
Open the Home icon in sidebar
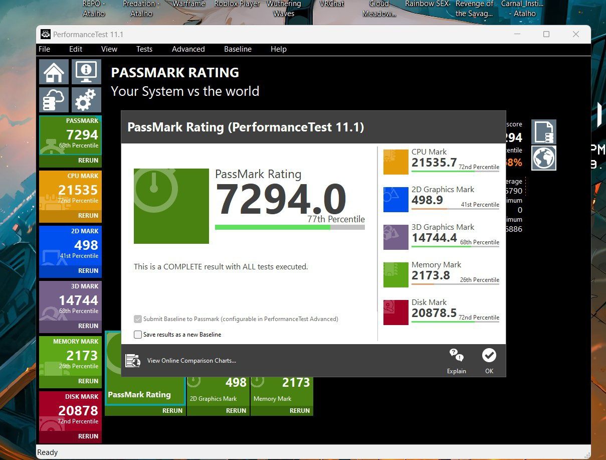54,72
